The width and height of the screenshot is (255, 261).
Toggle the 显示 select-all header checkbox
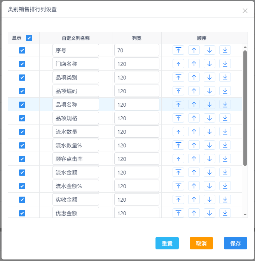tap(29, 38)
